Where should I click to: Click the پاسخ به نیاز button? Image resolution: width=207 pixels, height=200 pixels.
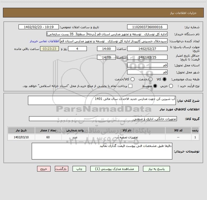click(156, 169)
